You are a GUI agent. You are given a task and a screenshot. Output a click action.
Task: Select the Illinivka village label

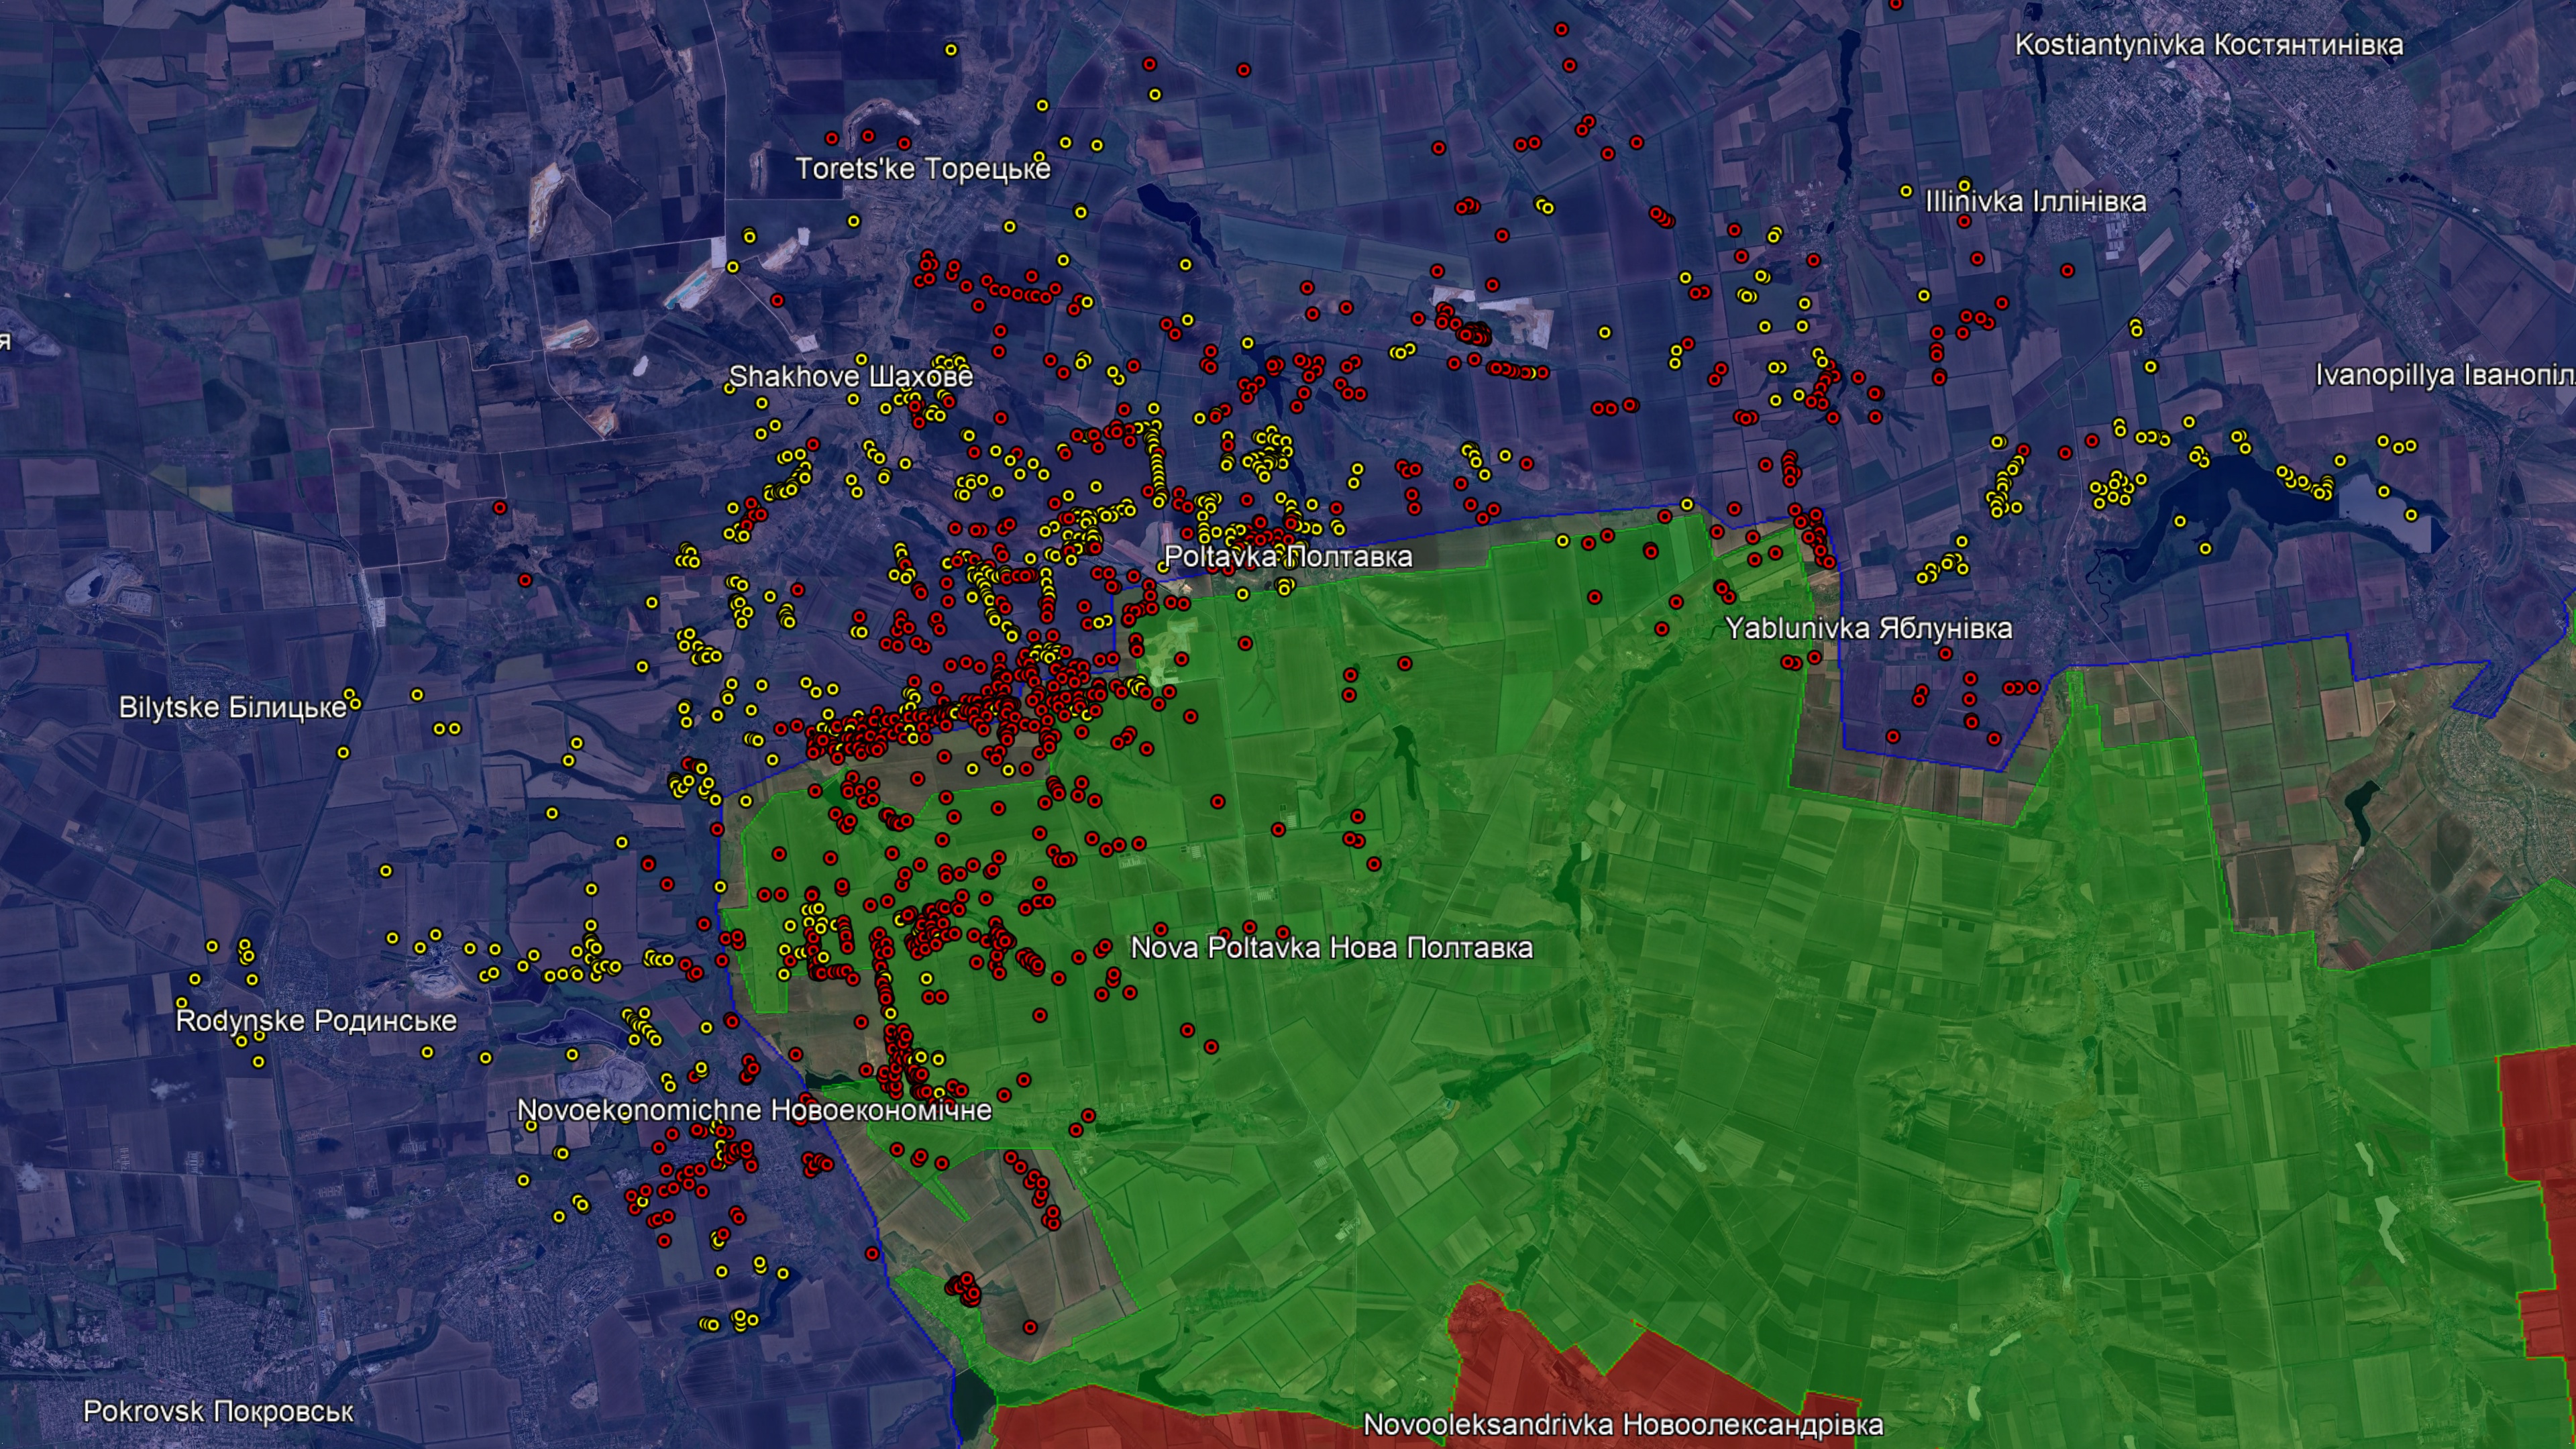pyautogui.click(x=2035, y=202)
